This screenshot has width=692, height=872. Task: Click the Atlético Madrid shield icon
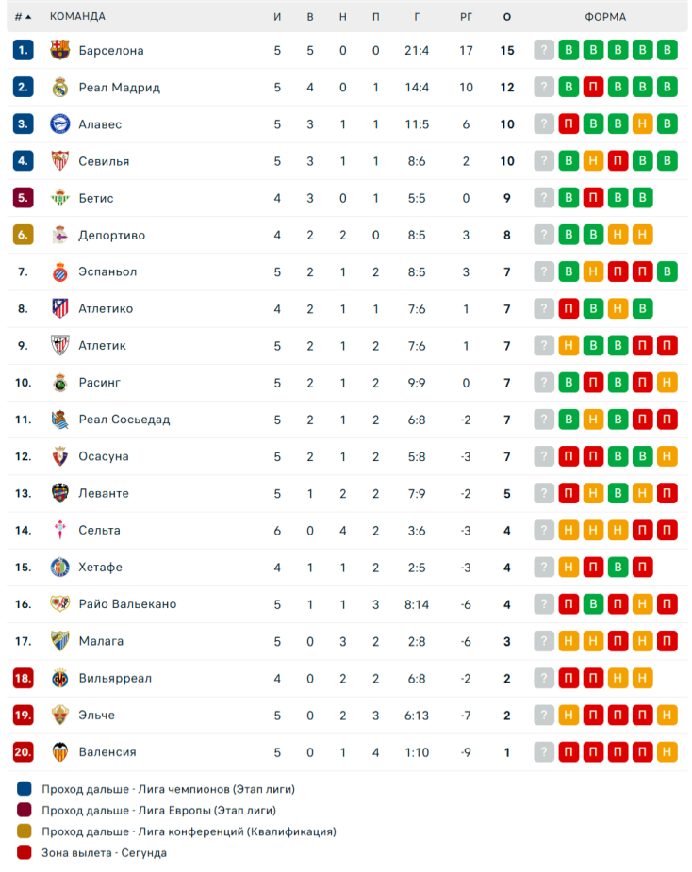coord(60,308)
